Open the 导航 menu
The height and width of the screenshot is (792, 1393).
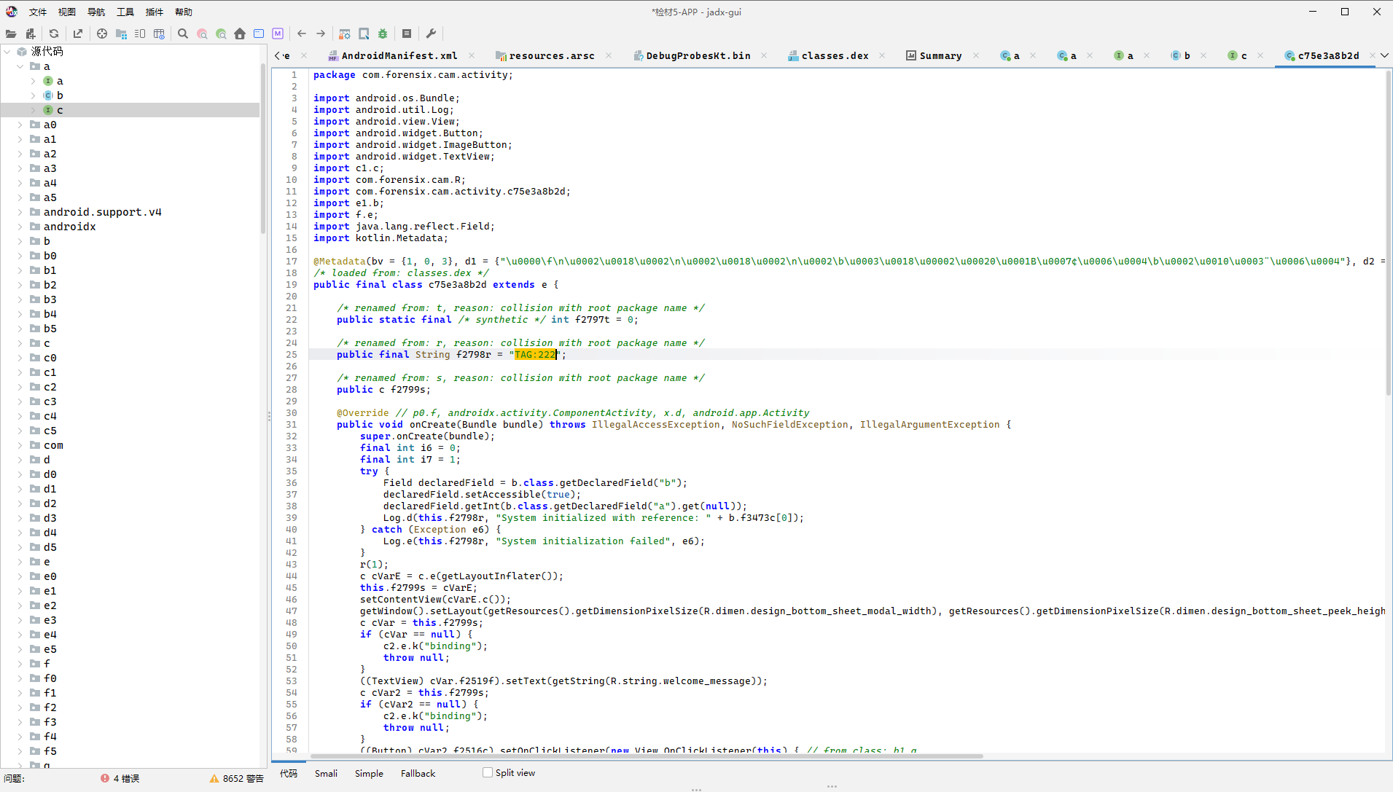96,12
